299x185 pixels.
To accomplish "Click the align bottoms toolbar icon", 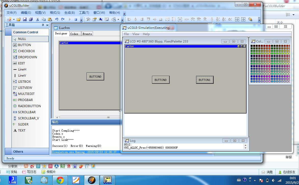I will click(160, 19).
